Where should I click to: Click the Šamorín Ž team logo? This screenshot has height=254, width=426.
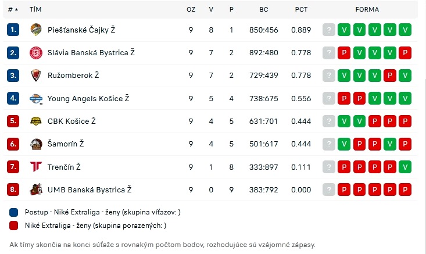coord(36,144)
